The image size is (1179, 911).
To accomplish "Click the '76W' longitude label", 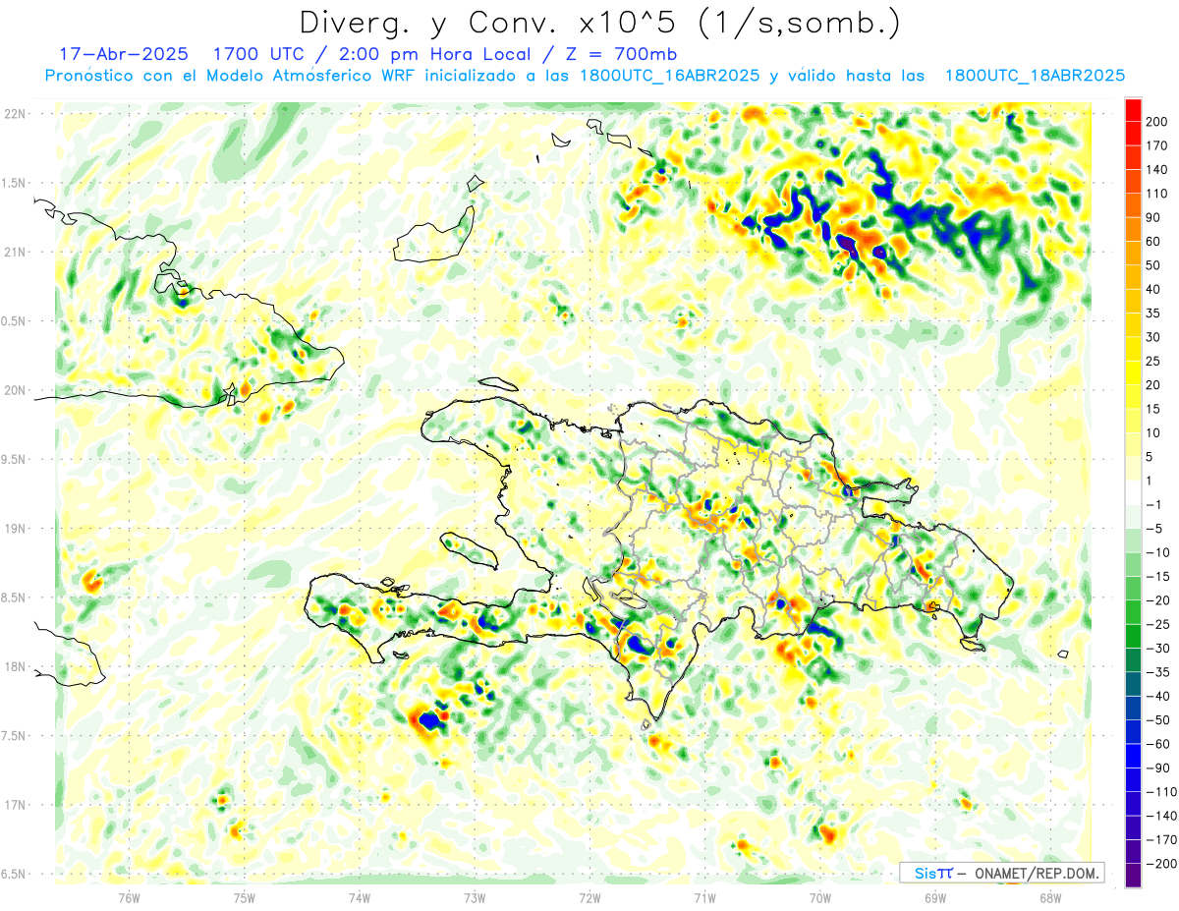I will tap(129, 897).
